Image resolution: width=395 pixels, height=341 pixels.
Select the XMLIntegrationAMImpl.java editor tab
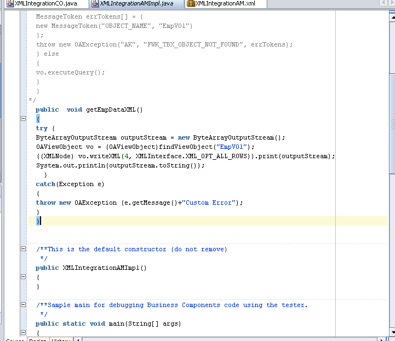click(x=136, y=3)
